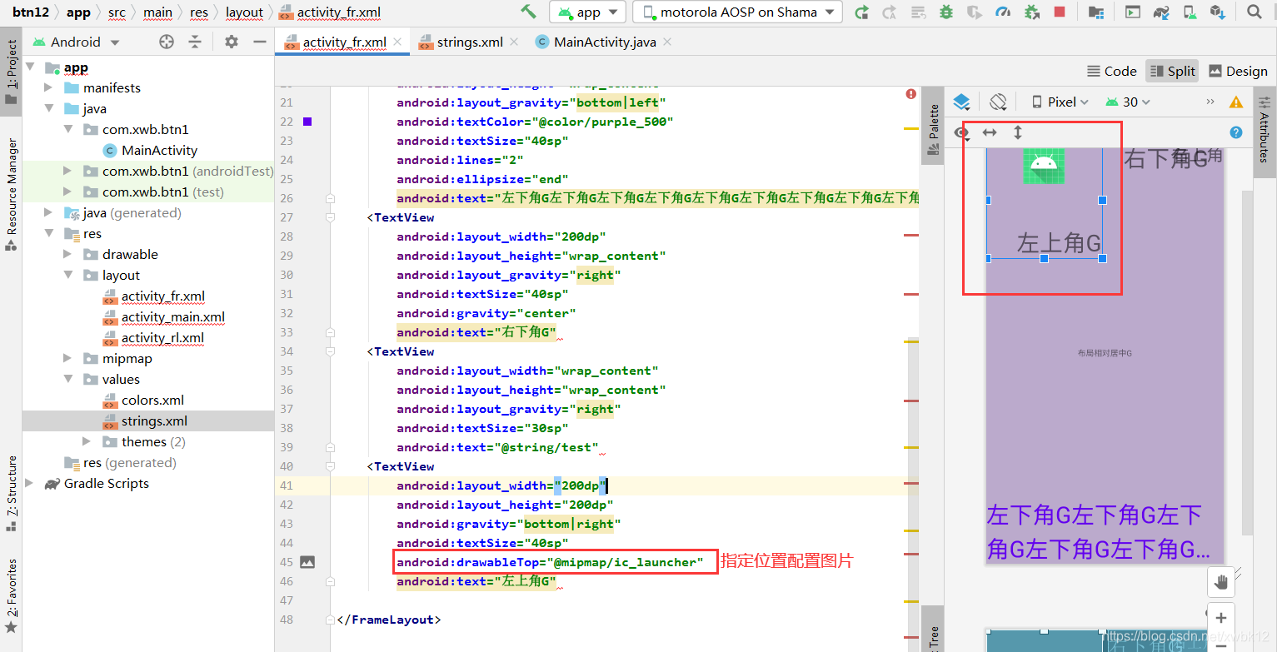Expand the mipmap folder
This screenshot has width=1277, height=652.
pos(67,358)
